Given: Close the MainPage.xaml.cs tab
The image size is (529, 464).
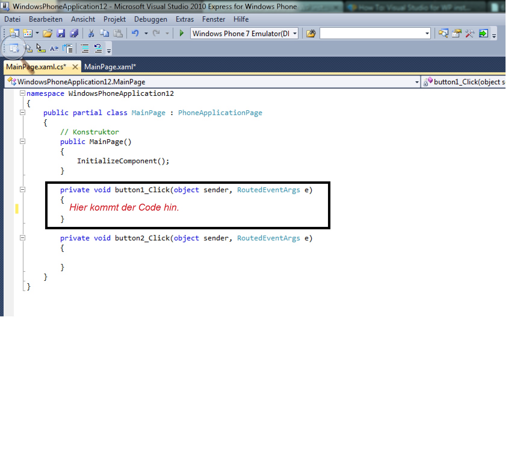Looking at the screenshot, I should click(x=75, y=67).
